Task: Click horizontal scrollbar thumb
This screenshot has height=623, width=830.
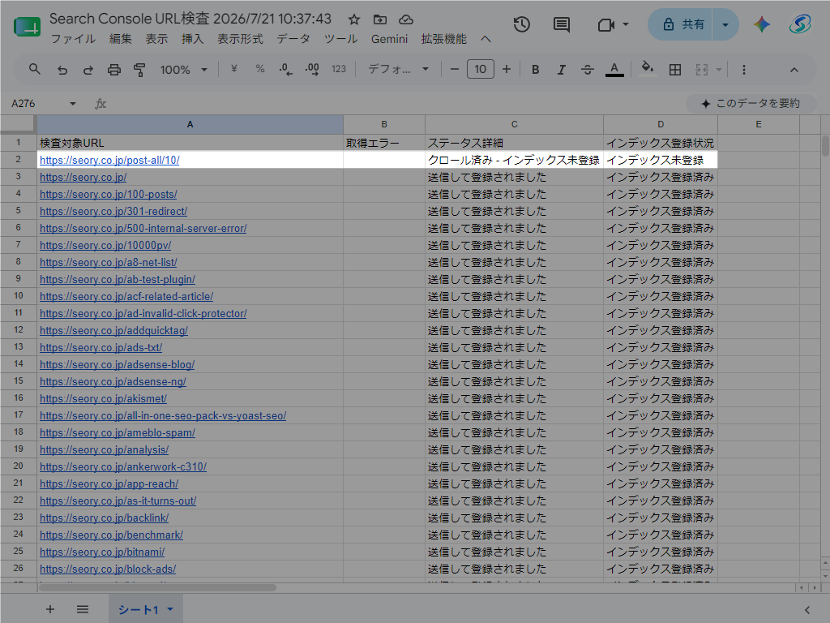Action: pyautogui.click(x=157, y=587)
